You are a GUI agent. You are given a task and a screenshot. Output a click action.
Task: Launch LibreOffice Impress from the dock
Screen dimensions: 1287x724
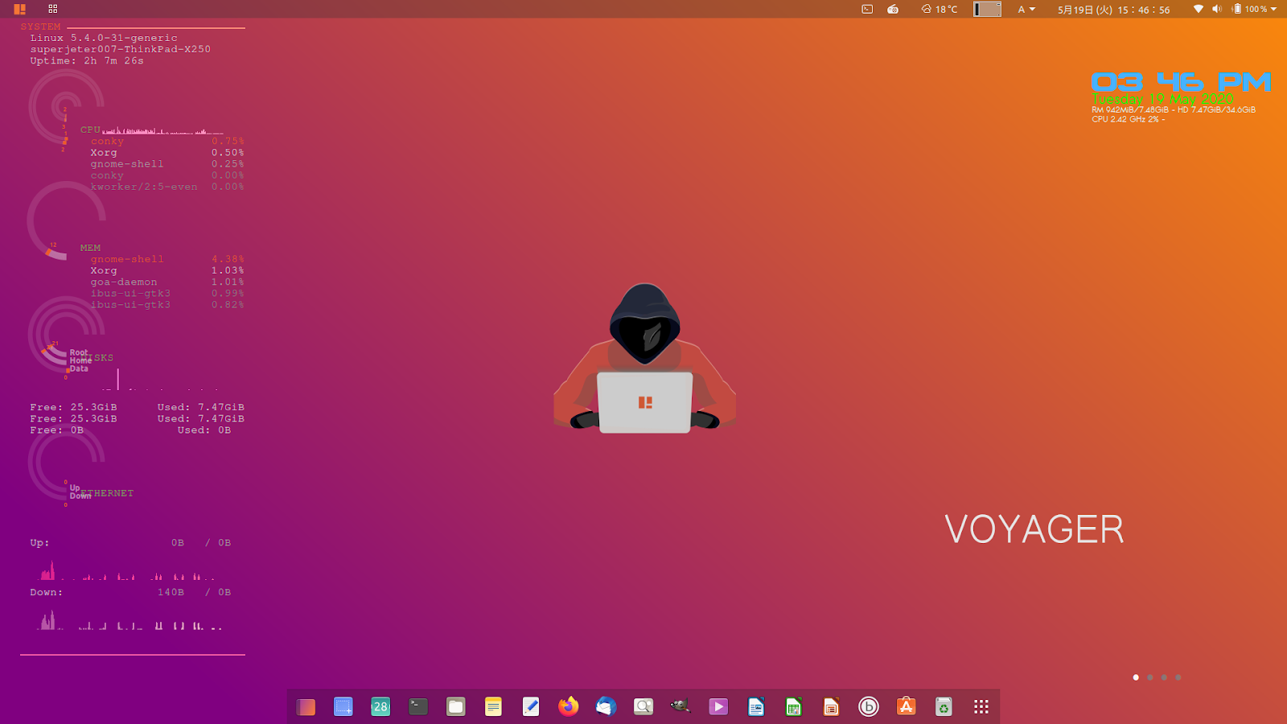[831, 706]
